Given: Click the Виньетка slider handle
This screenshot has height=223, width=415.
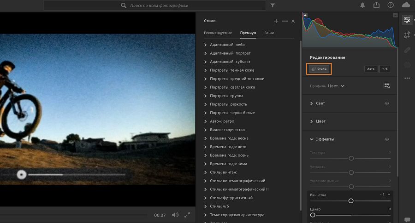Looking at the screenshot, I should pyautogui.click(x=351, y=201).
